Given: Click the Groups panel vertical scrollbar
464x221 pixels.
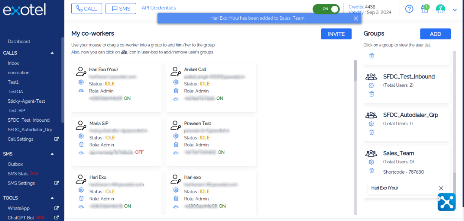Looking at the screenshot, I should pyautogui.click(x=455, y=185).
